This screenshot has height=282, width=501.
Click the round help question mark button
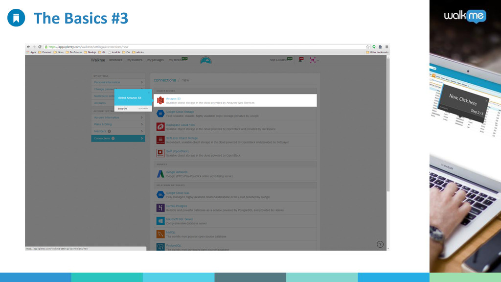[380, 244]
